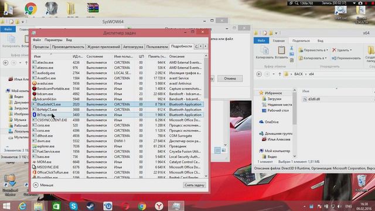Select the MSOSYNC.EXE process icon
Viewport: 375px width, 211px height.
click(x=35, y=167)
